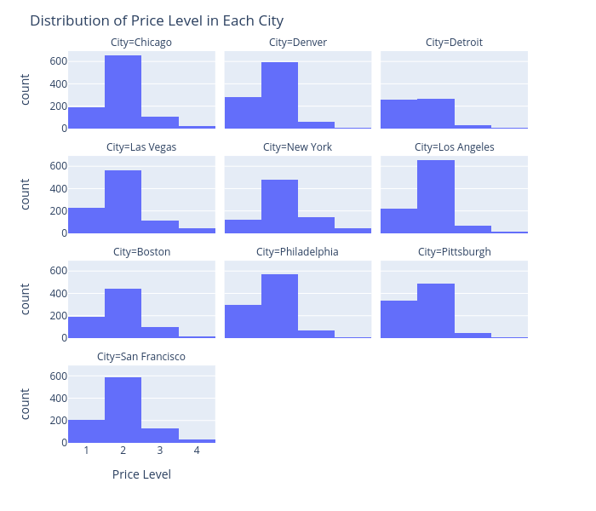Select the first bar in the Detroit histogram
Screen dimensions: 596x511
(398, 114)
